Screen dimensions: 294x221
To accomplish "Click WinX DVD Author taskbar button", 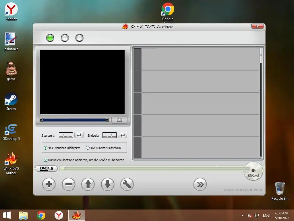I will coord(76,215).
